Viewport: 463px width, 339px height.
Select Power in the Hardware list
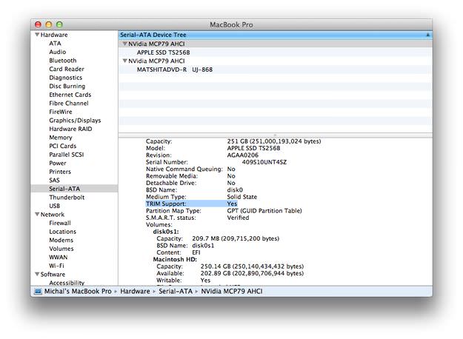point(58,163)
